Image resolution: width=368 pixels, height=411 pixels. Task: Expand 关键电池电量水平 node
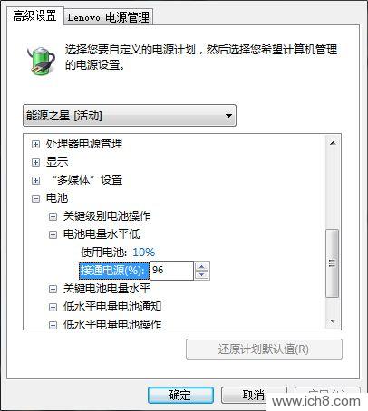click(x=53, y=289)
